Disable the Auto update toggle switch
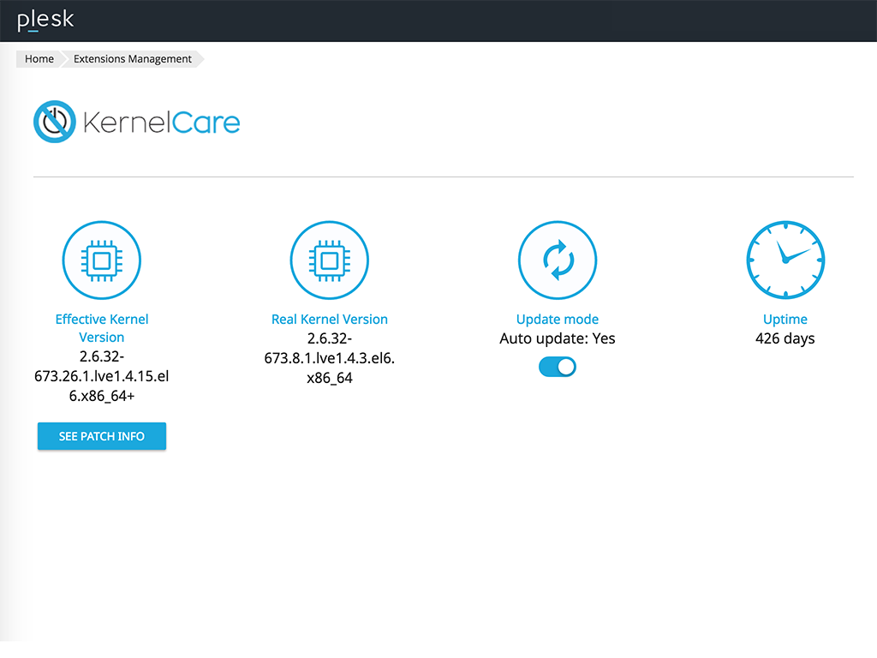Image resolution: width=877 pixels, height=658 pixels. pyautogui.click(x=557, y=366)
